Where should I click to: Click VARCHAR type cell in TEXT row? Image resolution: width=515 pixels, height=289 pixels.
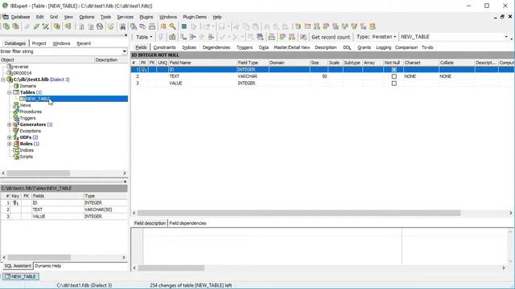(x=253, y=76)
